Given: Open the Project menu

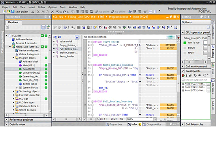Looking at the screenshot, I should point(6,7).
